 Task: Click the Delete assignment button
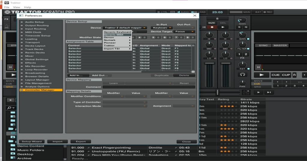[184, 75]
